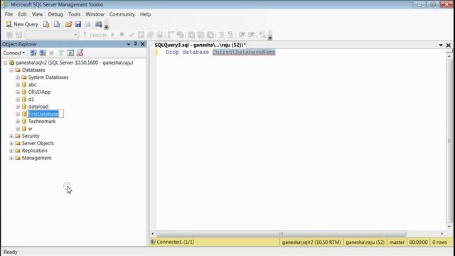Click the Parse query checkmark icon
This screenshot has width=455, height=256.
pos(132,35)
